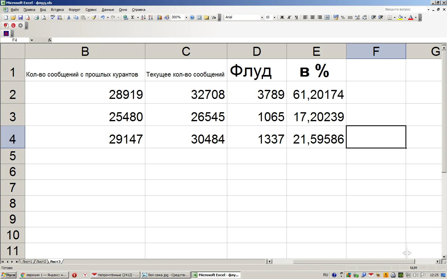The height and width of the screenshot is (279, 447).
Task: Apply the yellow fill color
Action: (x=400, y=18)
